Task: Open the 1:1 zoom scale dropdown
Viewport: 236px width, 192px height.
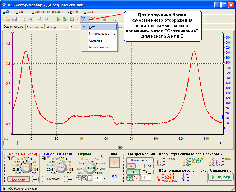Action: tap(104, 178)
